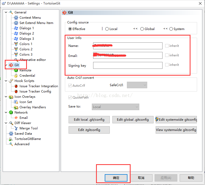Click Edit local .git/config button
The height and width of the screenshot is (185, 205).
(89, 120)
